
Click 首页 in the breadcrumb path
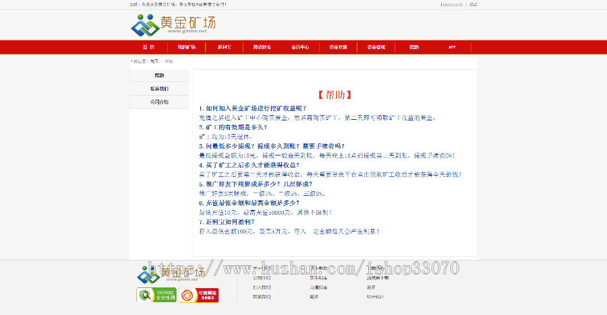click(154, 61)
